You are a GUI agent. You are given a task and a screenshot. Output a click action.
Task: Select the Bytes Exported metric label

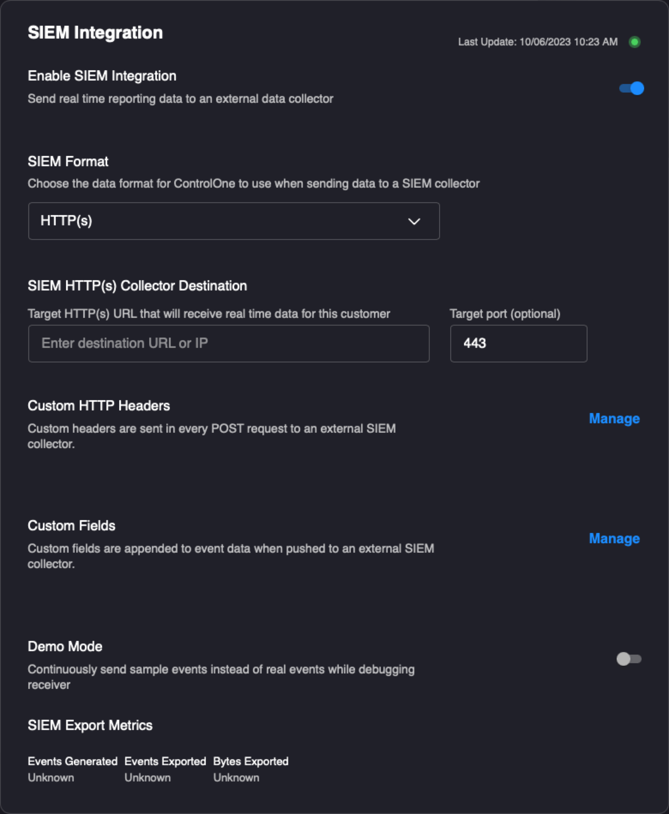(x=251, y=761)
